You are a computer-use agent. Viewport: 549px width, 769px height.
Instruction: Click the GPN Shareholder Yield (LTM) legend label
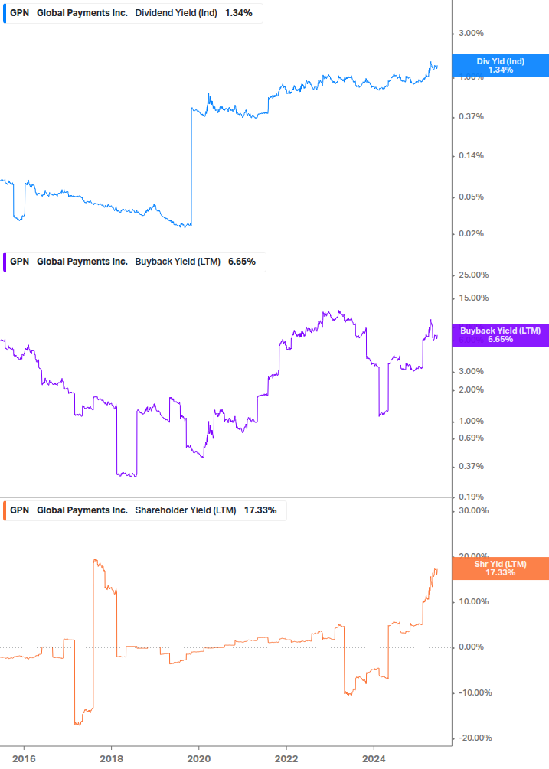pos(145,510)
